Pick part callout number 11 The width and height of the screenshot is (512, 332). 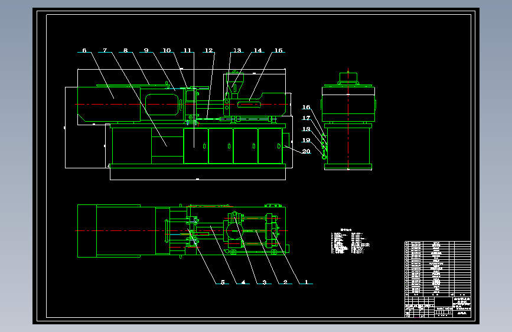coord(187,50)
